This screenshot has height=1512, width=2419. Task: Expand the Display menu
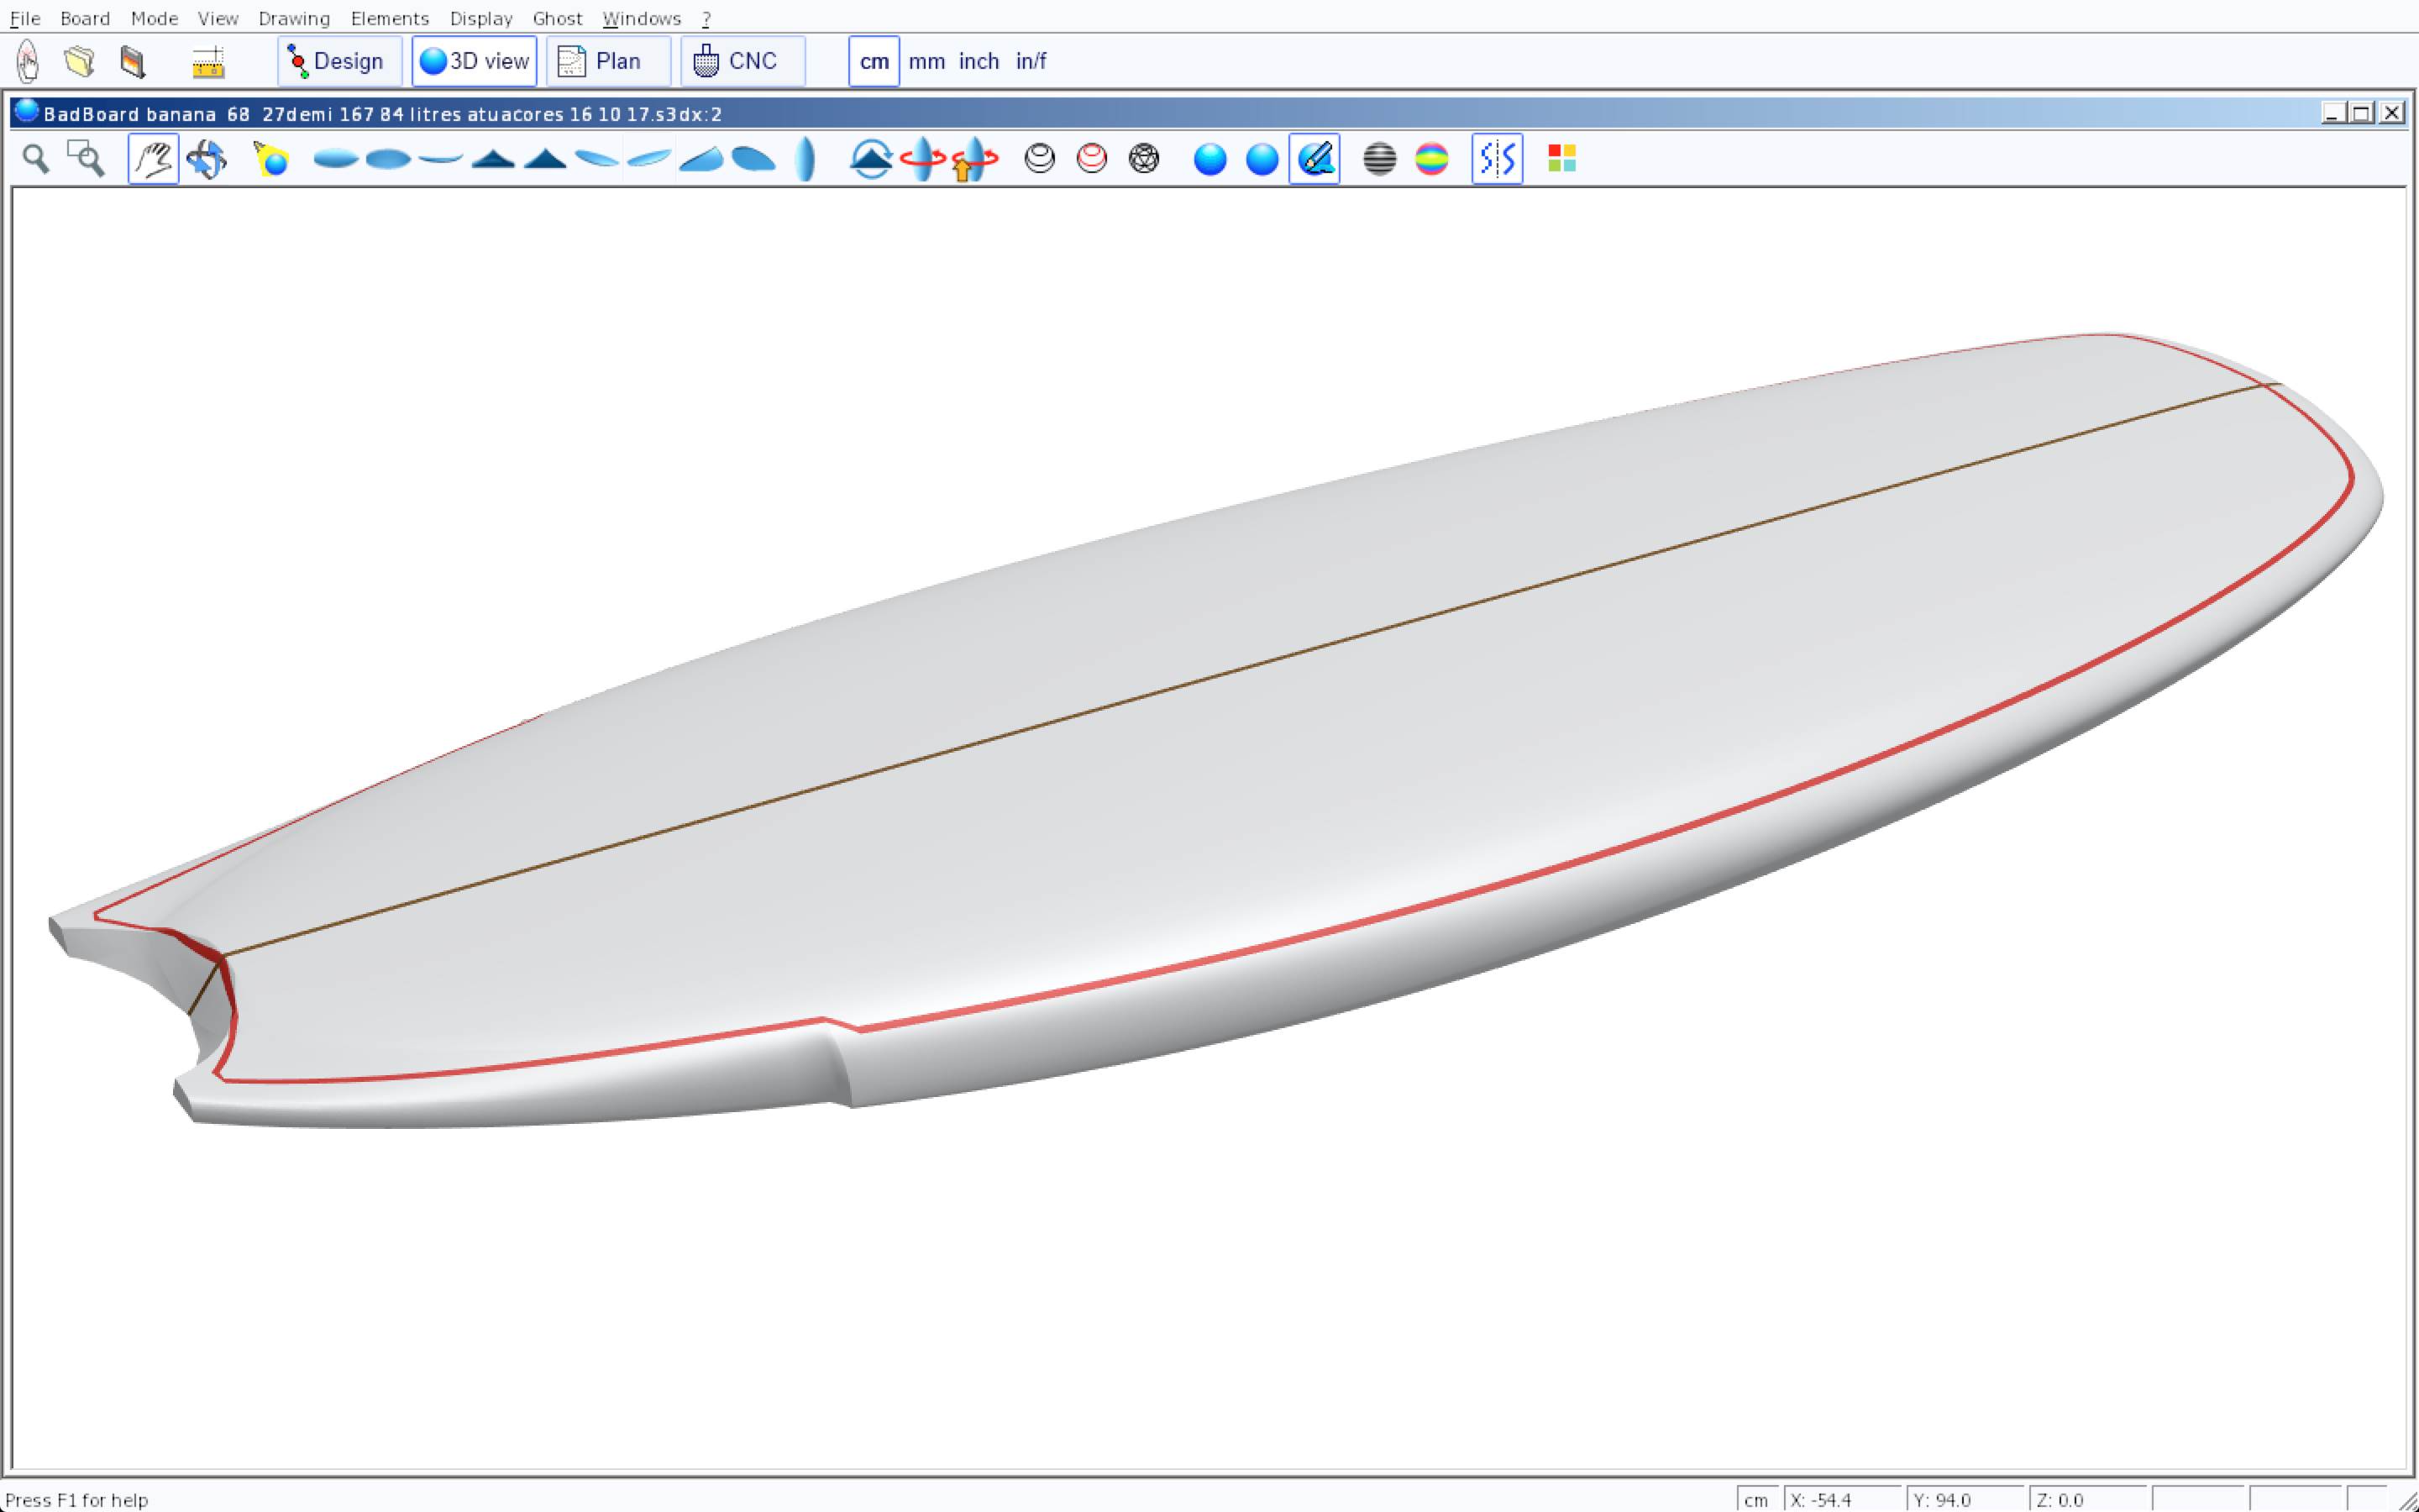tap(480, 18)
